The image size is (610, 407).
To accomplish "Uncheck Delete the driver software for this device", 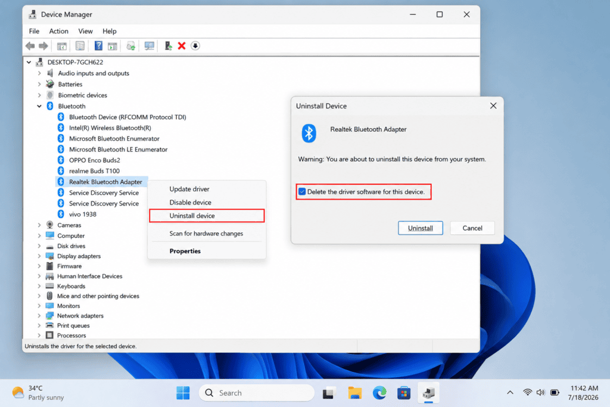I will [x=302, y=192].
